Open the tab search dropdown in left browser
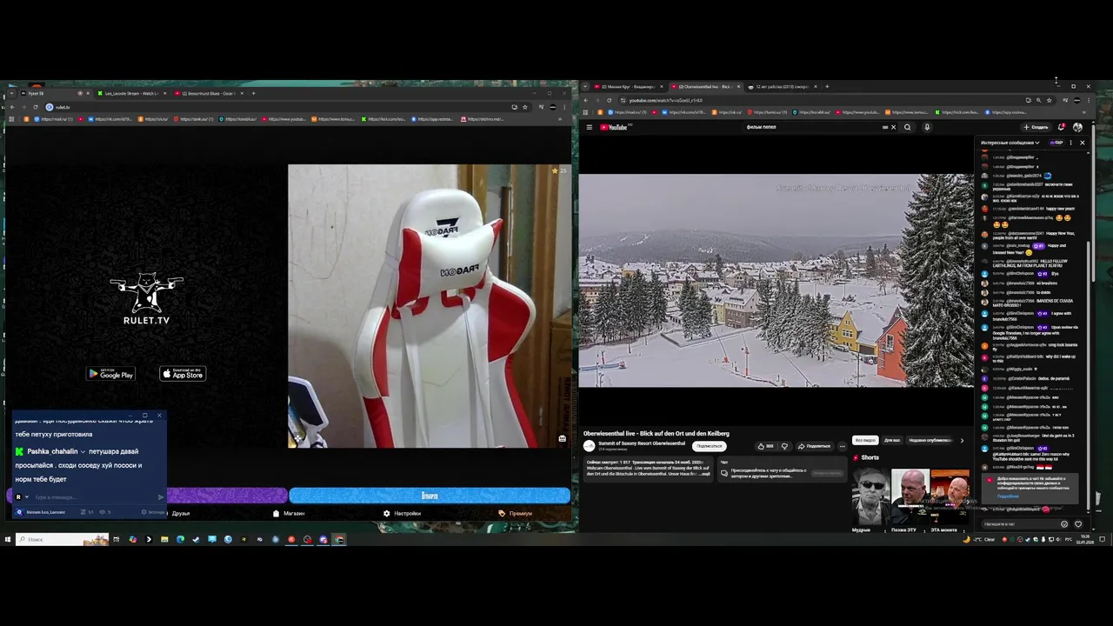This screenshot has width=1113, height=626. [10, 93]
